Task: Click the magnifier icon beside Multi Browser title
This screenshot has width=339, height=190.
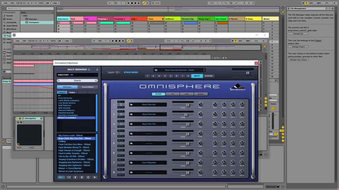Action: [x=89, y=70]
